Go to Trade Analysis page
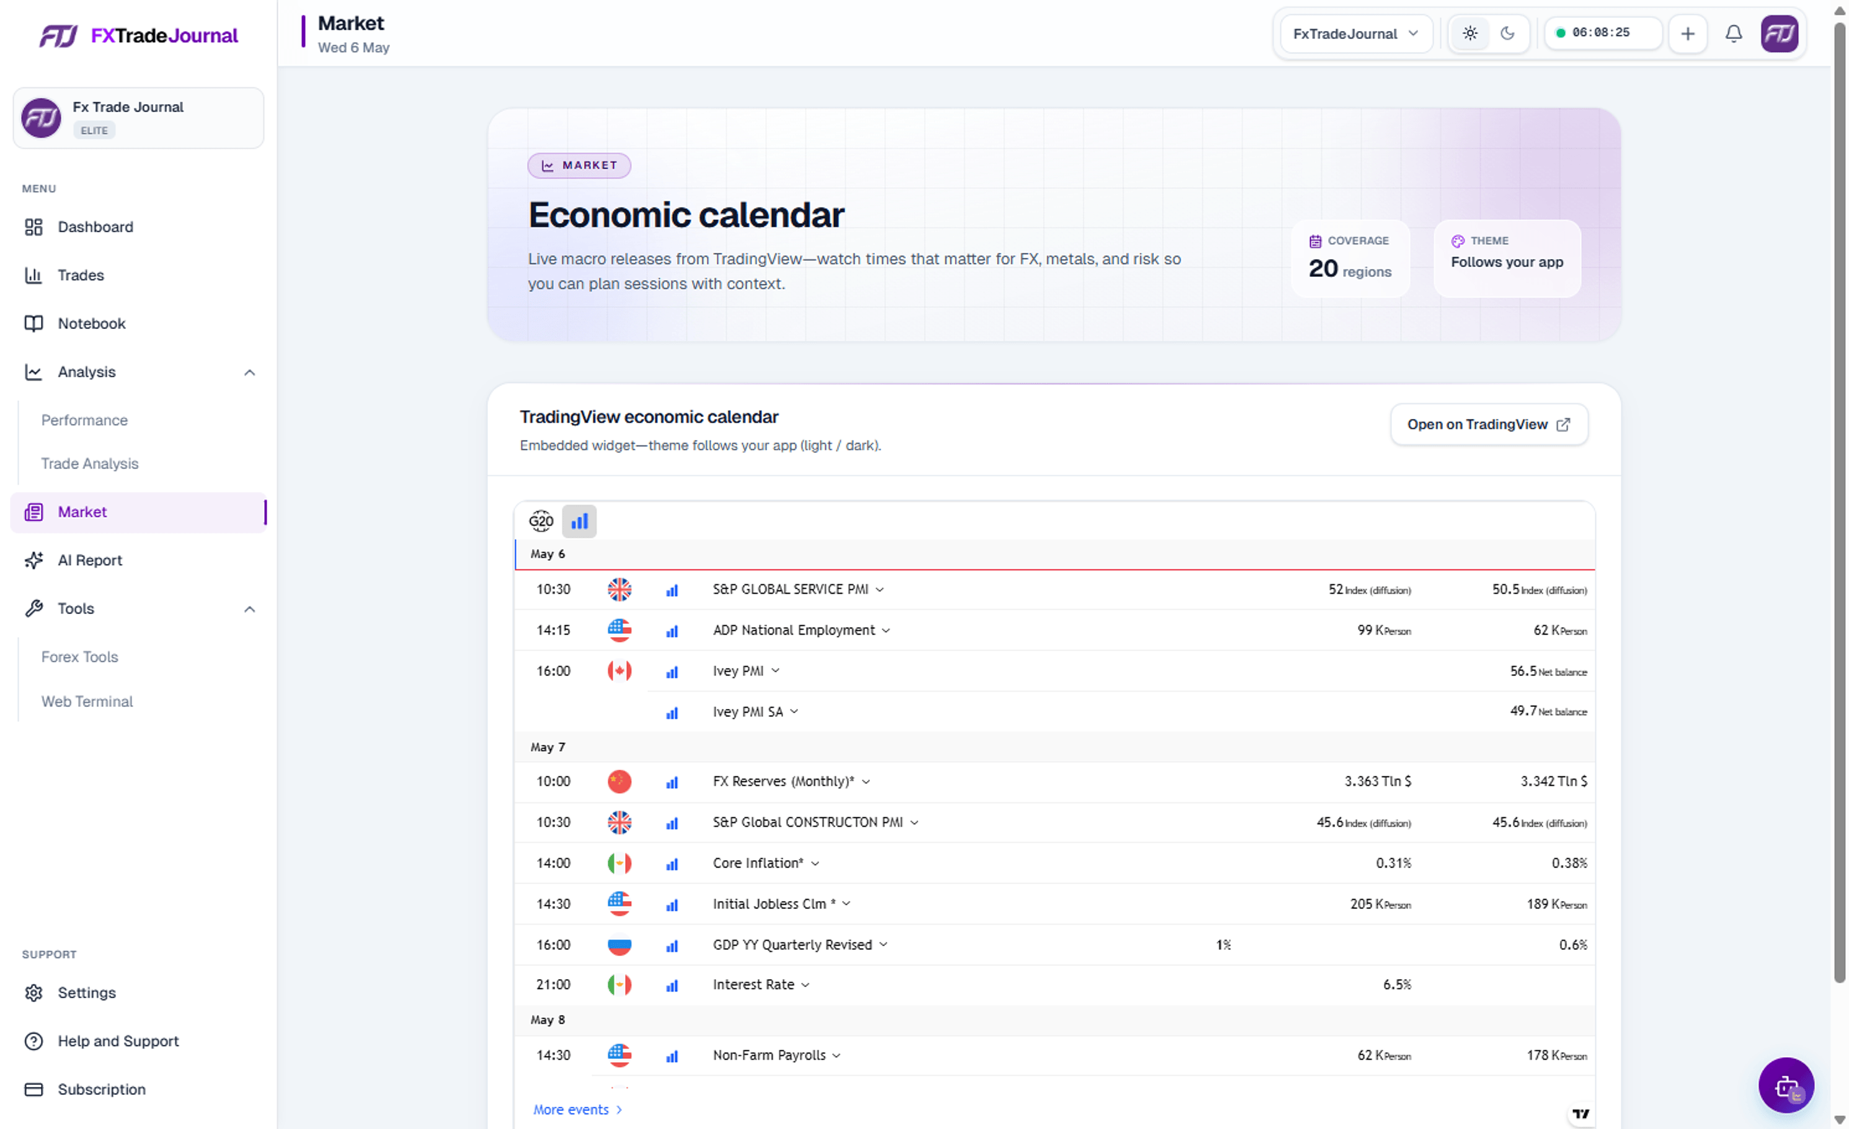 tap(90, 464)
